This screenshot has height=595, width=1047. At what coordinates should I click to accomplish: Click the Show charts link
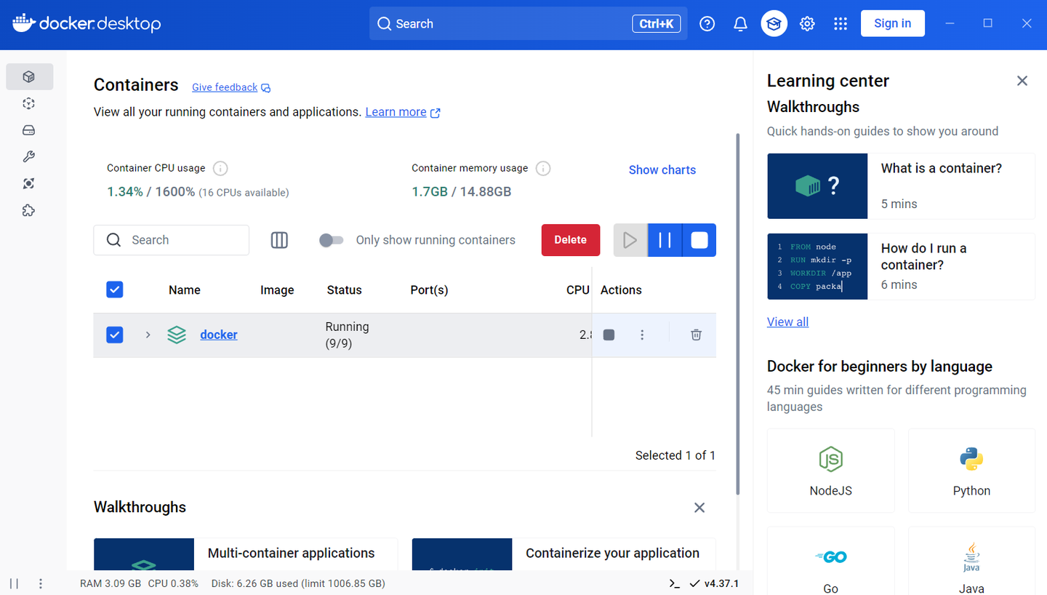662,169
